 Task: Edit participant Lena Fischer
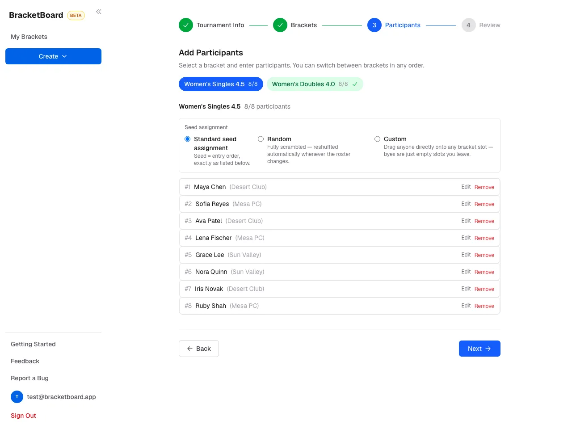(466, 238)
